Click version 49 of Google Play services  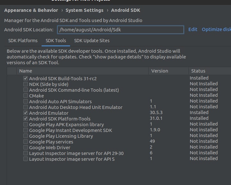point(152,141)
